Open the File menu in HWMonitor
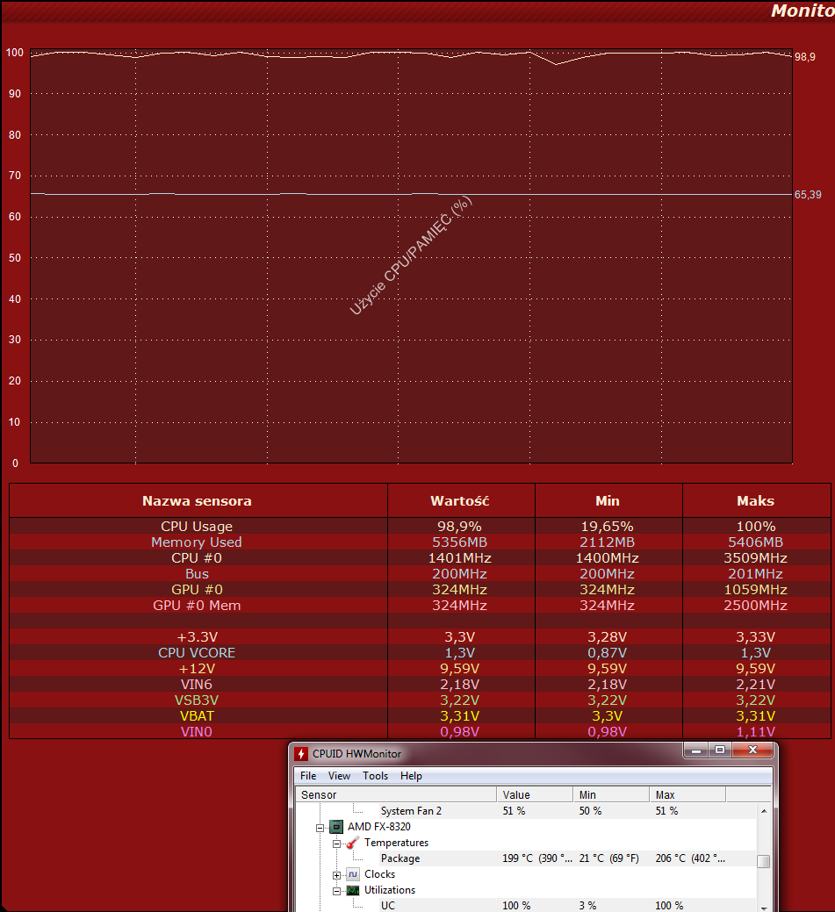Viewport: 835px width, 912px height. point(308,775)
